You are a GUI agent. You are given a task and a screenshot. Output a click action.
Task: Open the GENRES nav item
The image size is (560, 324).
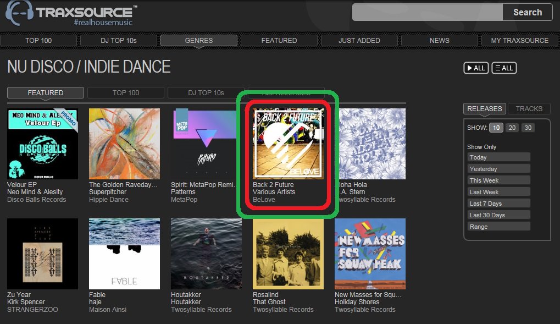pyautogui.click(x=198, y=40)
